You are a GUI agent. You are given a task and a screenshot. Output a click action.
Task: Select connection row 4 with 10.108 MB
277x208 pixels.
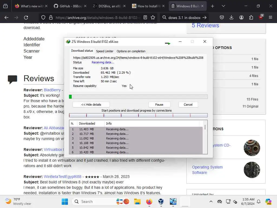(x=136, y=143)
